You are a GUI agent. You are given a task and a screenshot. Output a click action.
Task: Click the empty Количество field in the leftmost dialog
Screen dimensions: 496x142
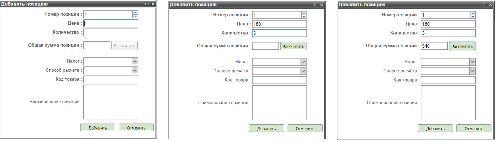[x=110, y=32]
